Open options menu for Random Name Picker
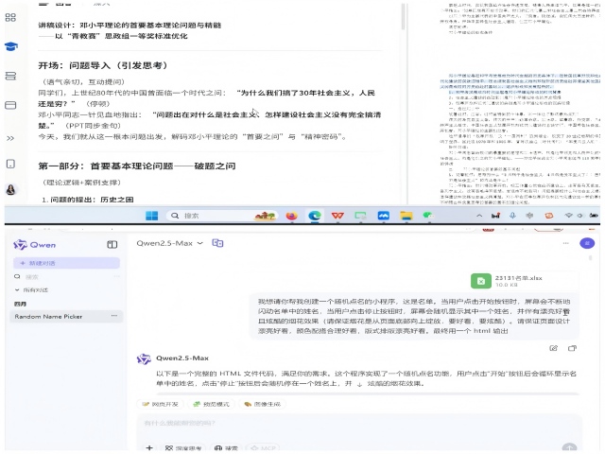This screenshot has height=454, width=605. coord(114,316)
